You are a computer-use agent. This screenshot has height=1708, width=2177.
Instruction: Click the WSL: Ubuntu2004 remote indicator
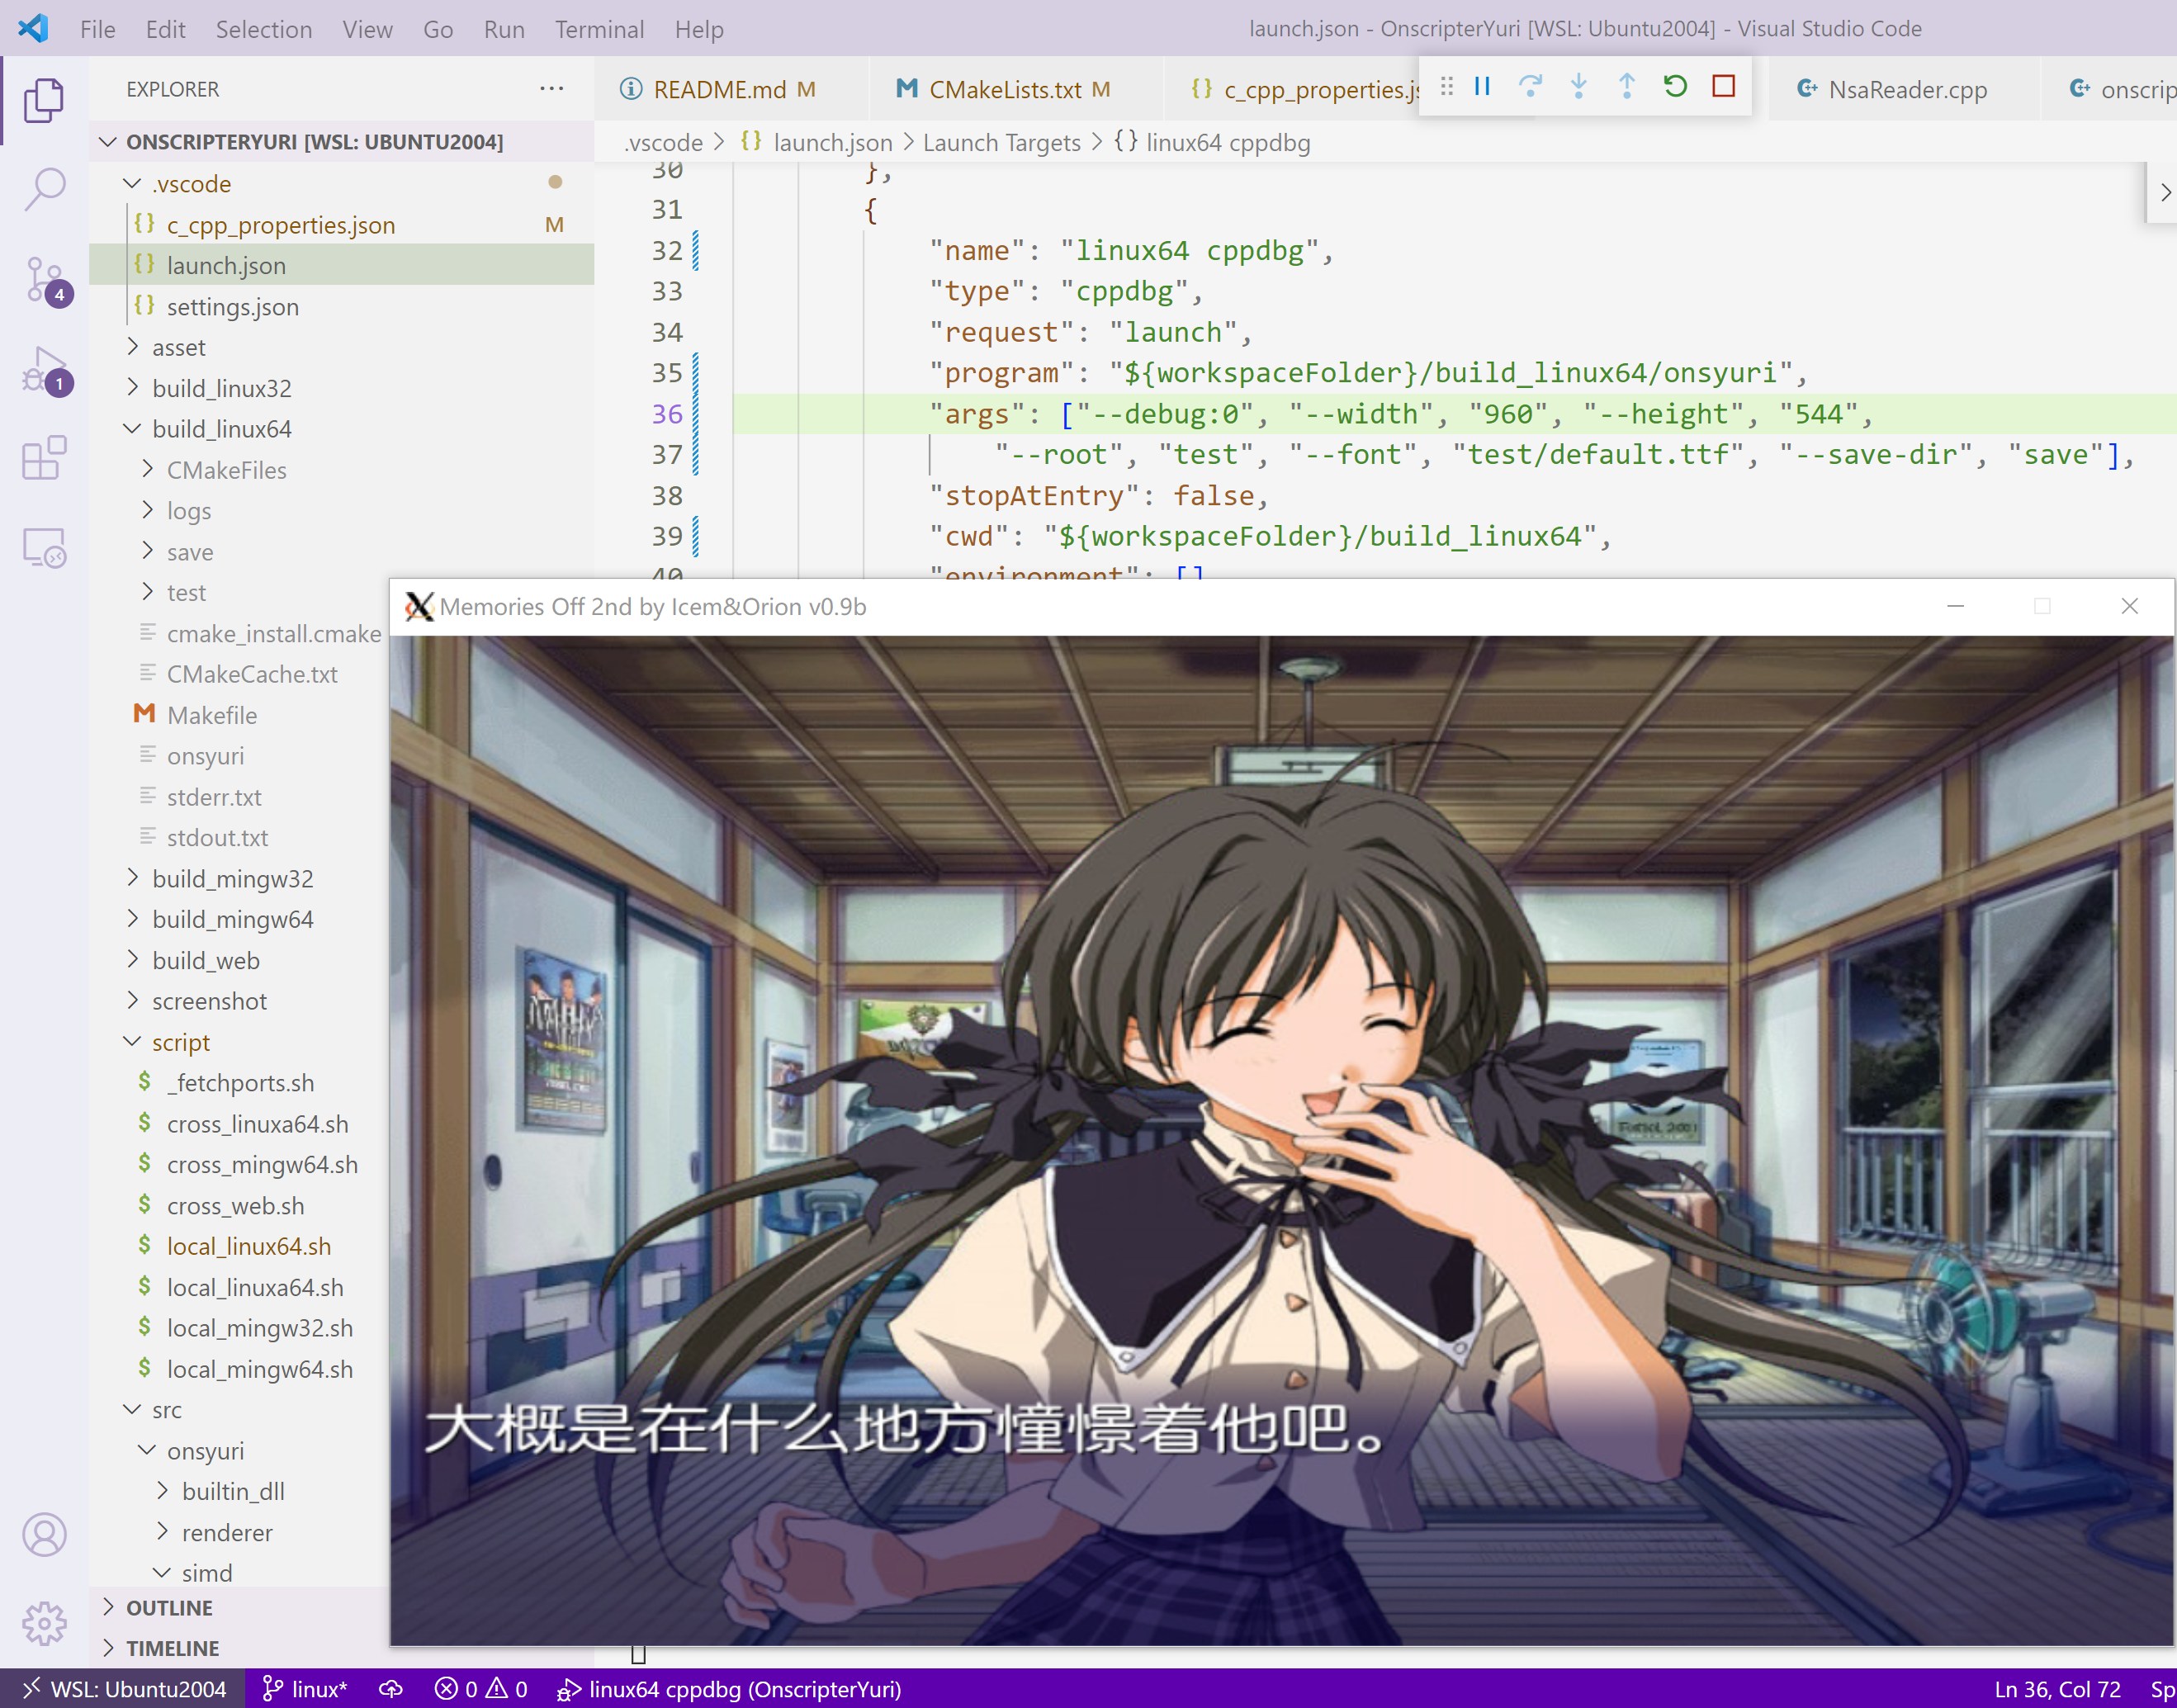pos(124,1689)
